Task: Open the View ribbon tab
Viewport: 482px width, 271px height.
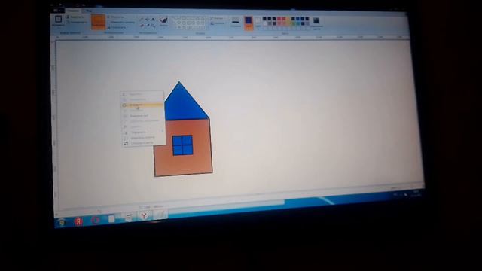Action: tap(89, 11)
